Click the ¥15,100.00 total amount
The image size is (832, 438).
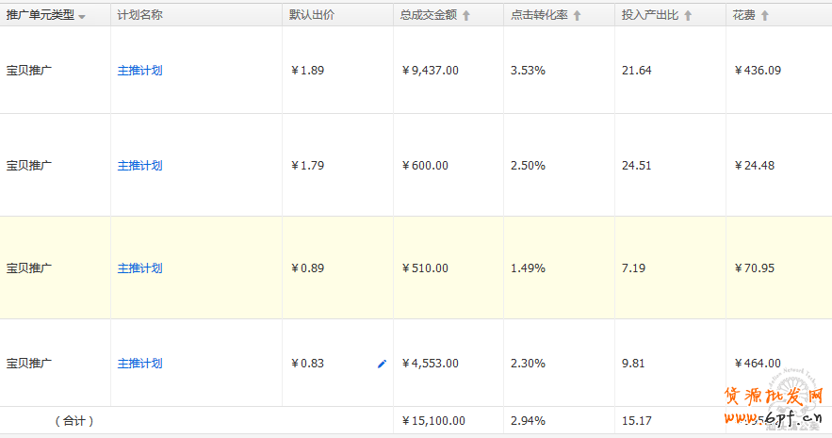point(433,421)
